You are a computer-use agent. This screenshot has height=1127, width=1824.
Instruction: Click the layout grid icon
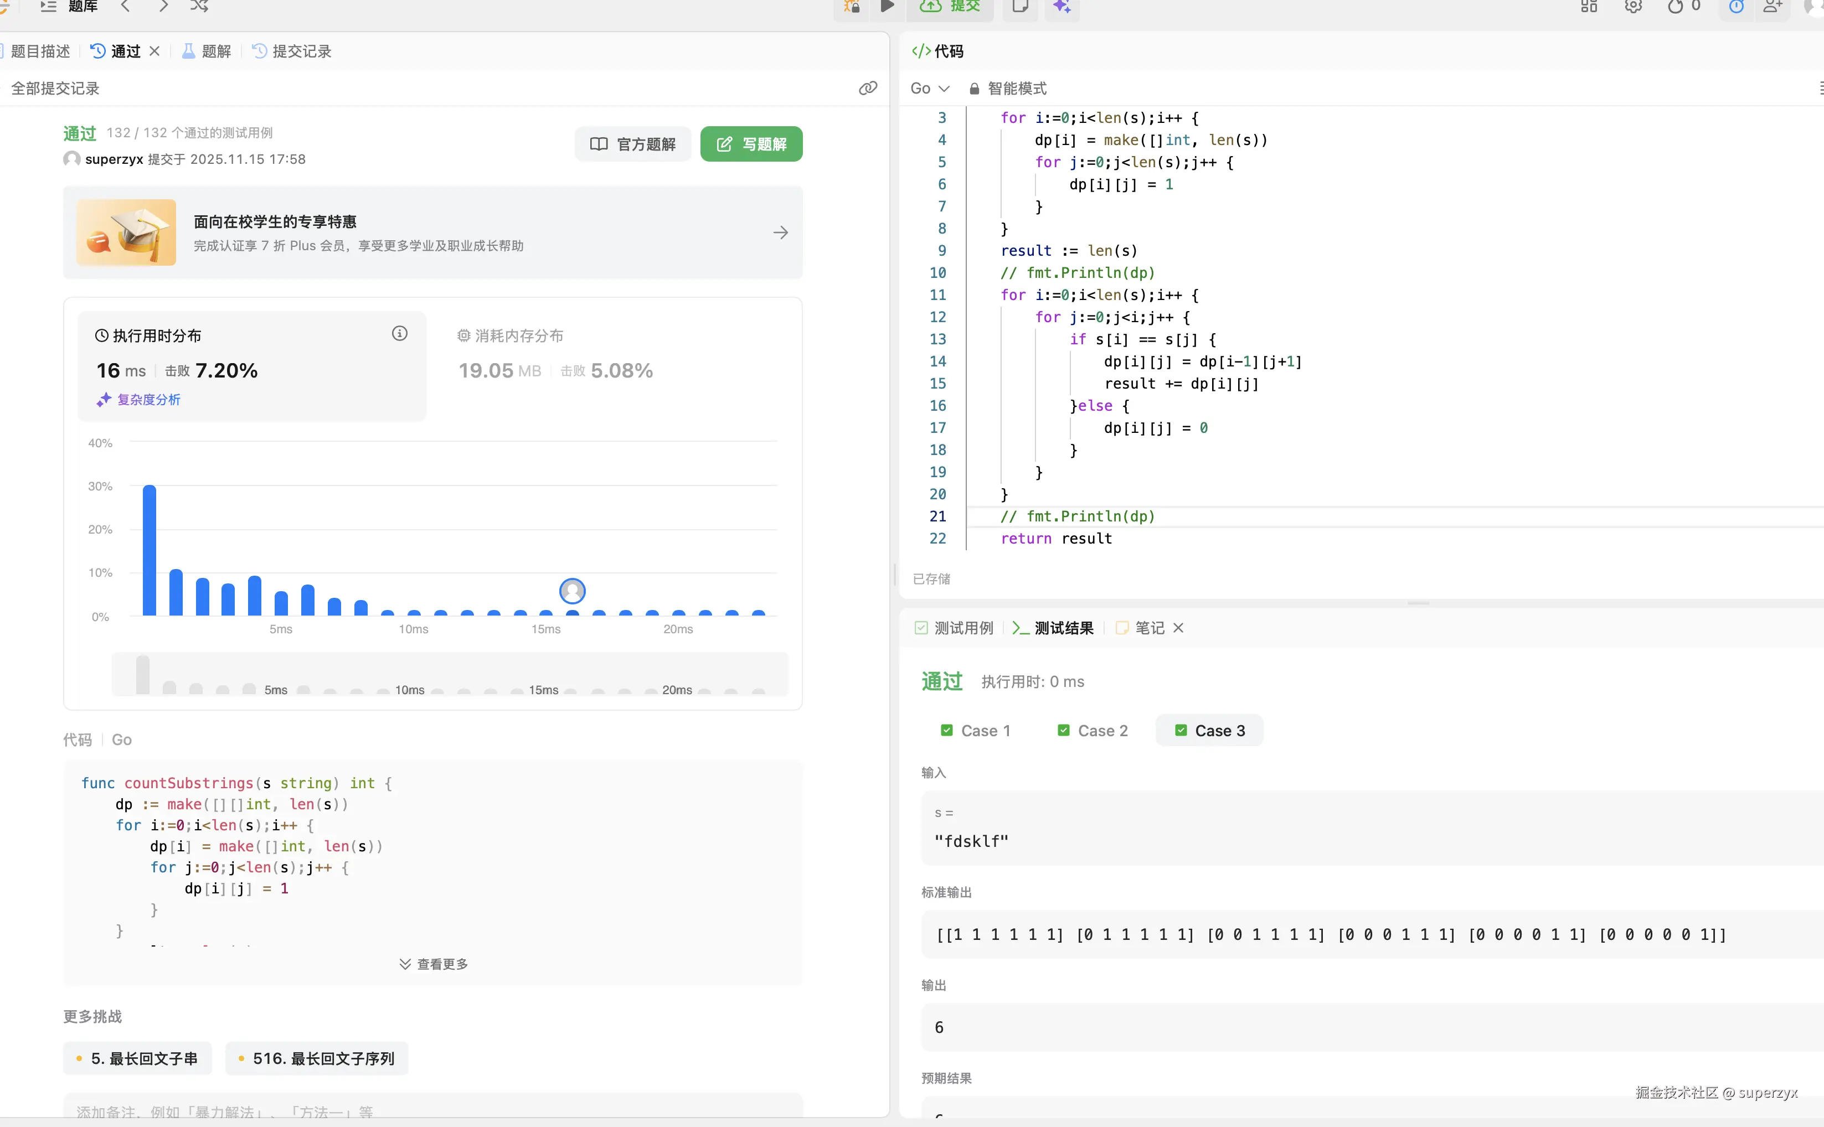click(1589, 7)
